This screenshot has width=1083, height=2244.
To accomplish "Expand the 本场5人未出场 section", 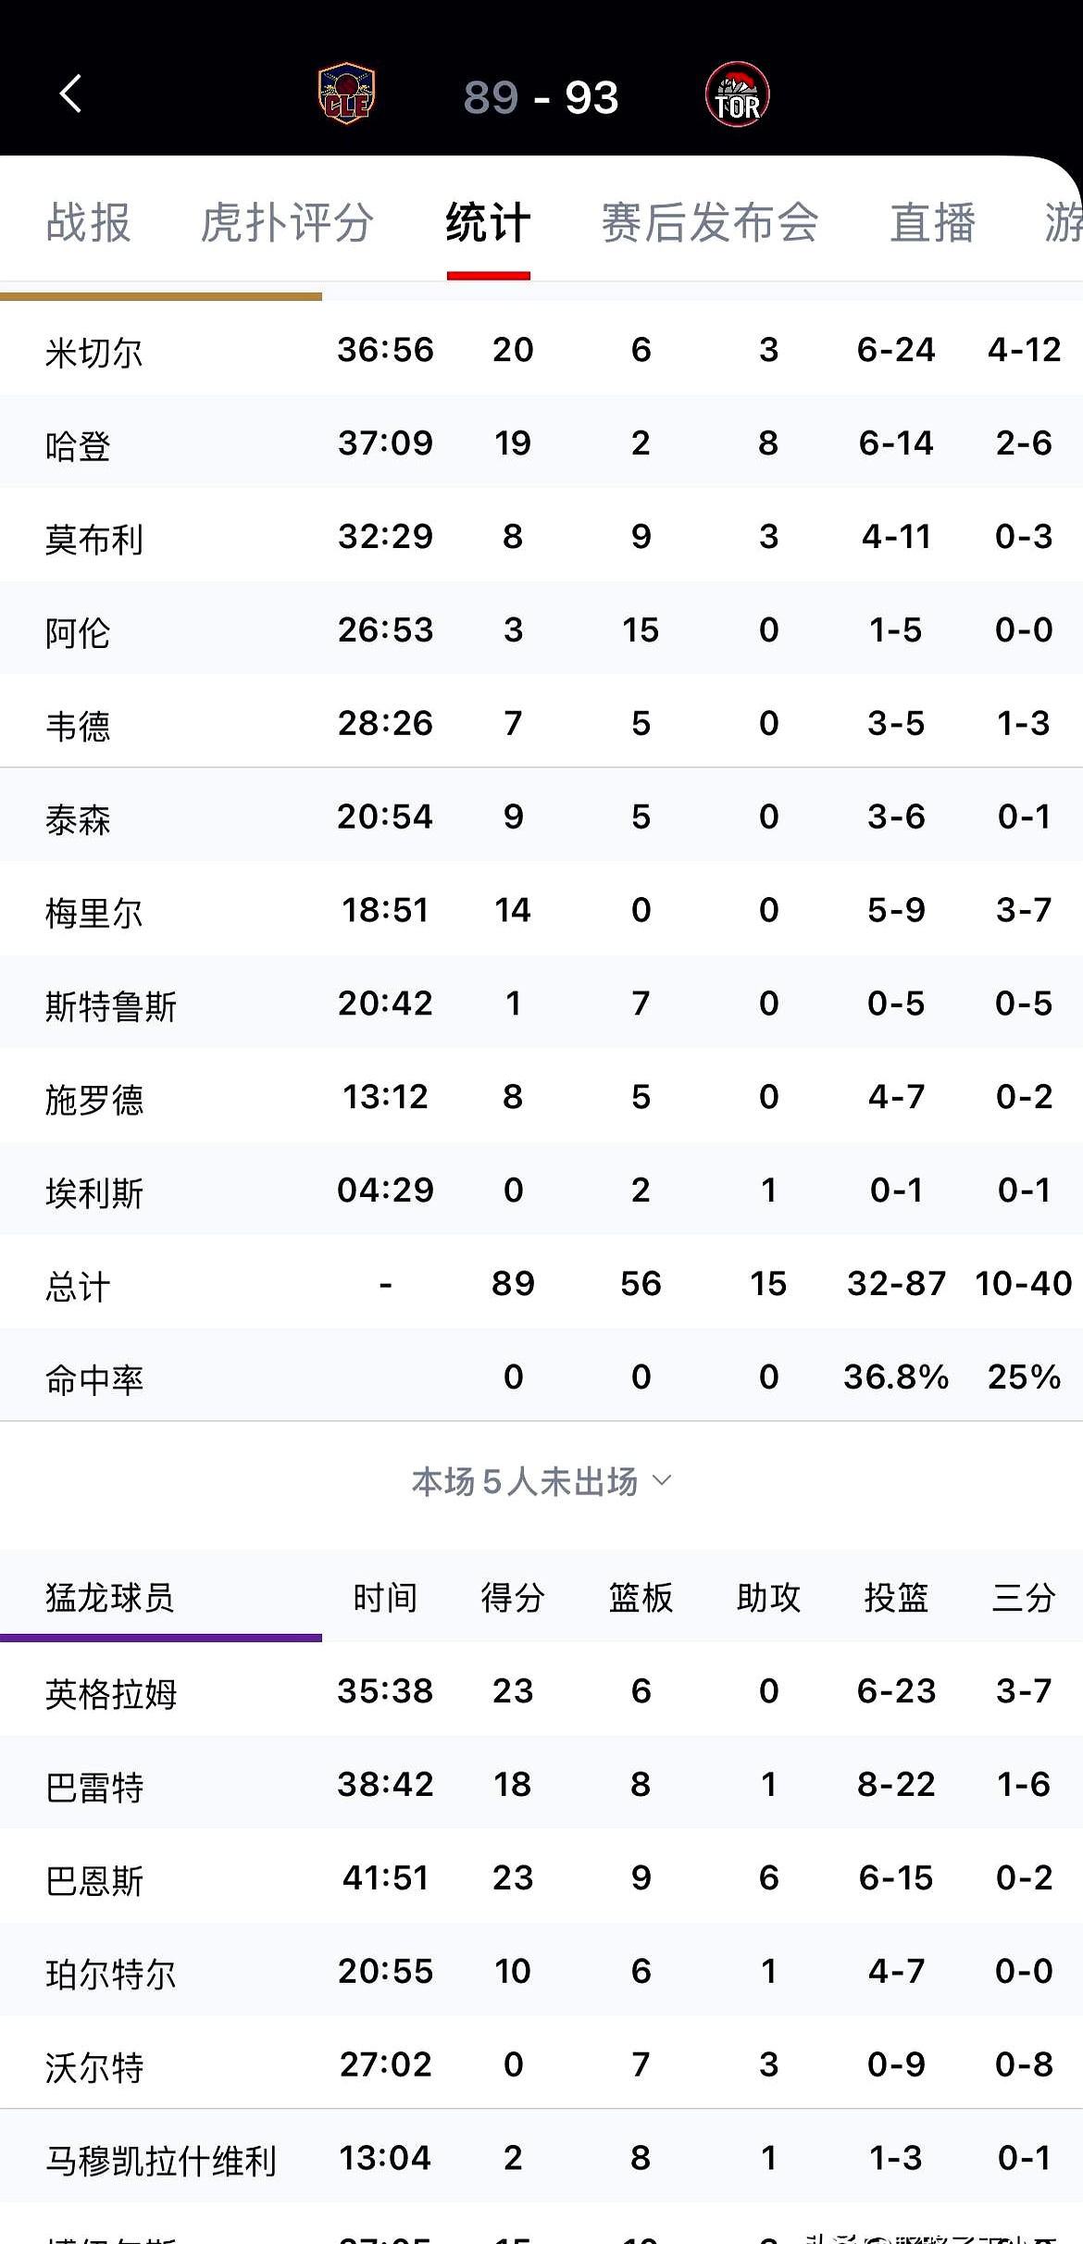I will [x=540, y=1481].
